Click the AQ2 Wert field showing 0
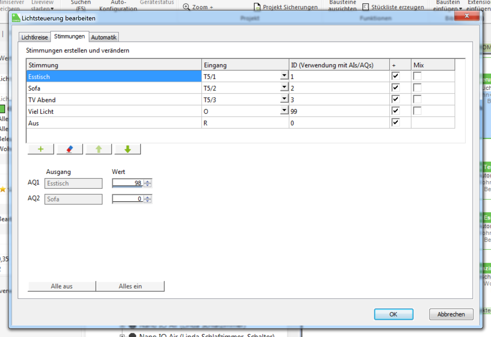The image size is (491, 337). click(x=128, y=199)
